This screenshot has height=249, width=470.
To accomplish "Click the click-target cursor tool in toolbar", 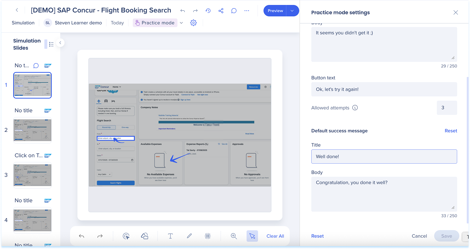I will 126,236.
